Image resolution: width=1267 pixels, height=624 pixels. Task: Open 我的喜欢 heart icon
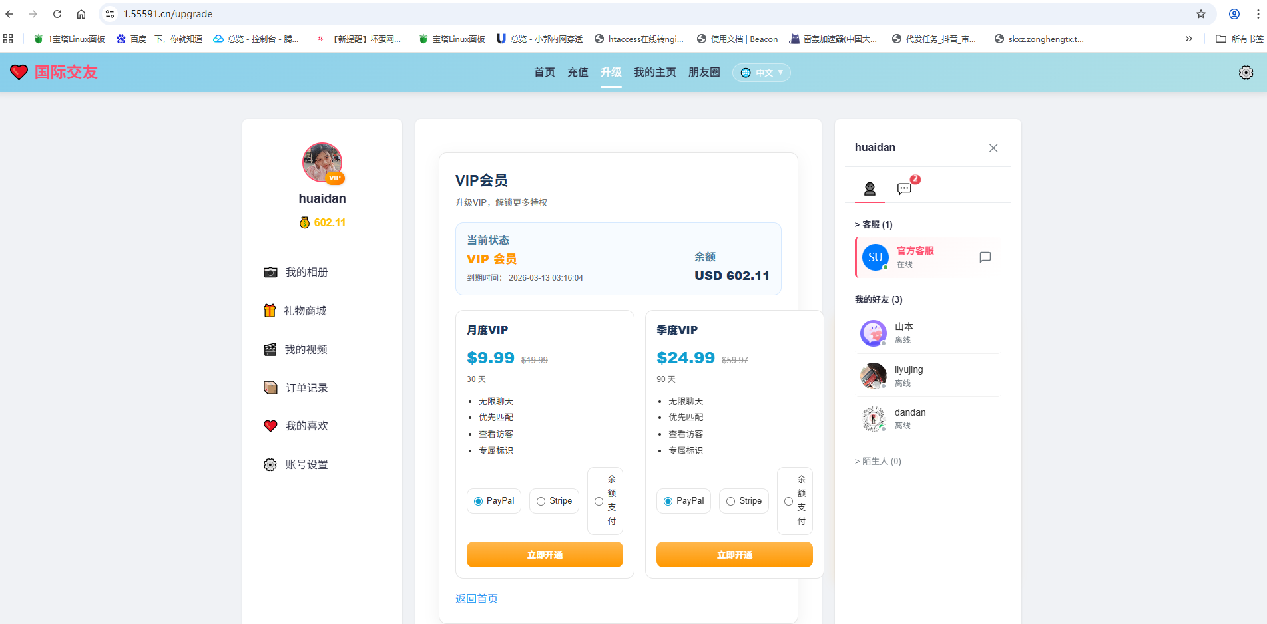(270, 426)
